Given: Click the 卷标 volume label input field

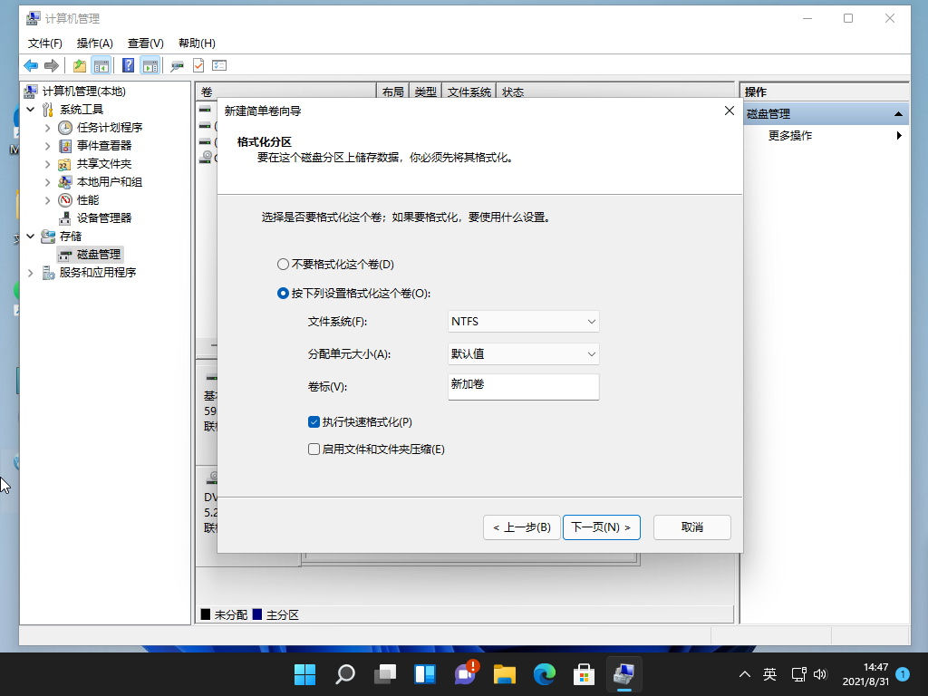Looking at the screenshot, I should (523, 387).
